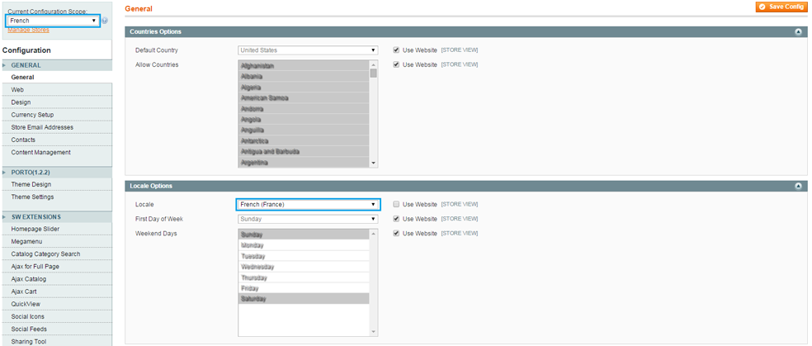Open the First Day of Week dropdown

[x=307, y=219]
